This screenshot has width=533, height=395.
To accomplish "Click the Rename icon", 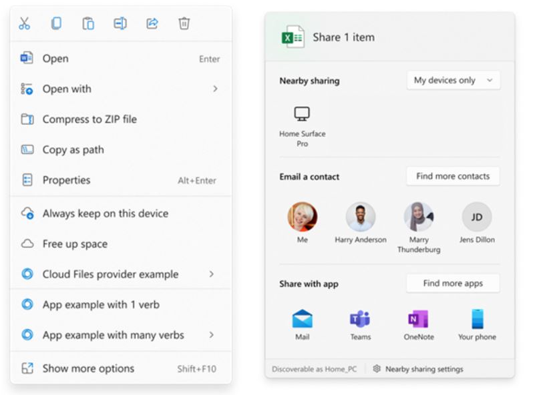I will click(x=120, y=23).
